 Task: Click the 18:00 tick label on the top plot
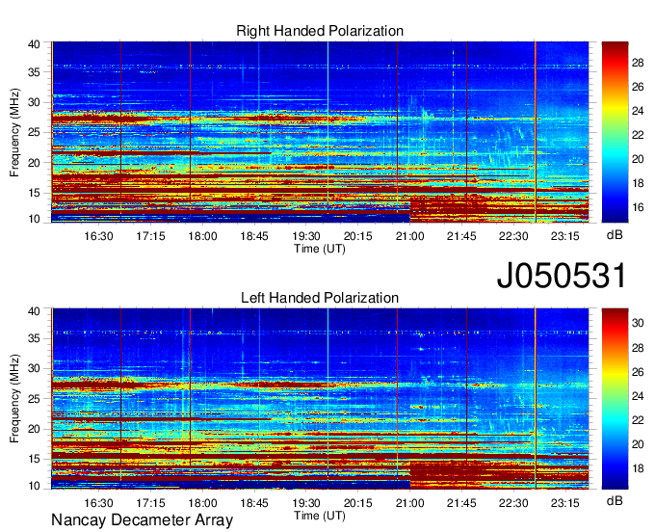coord(202,236)
